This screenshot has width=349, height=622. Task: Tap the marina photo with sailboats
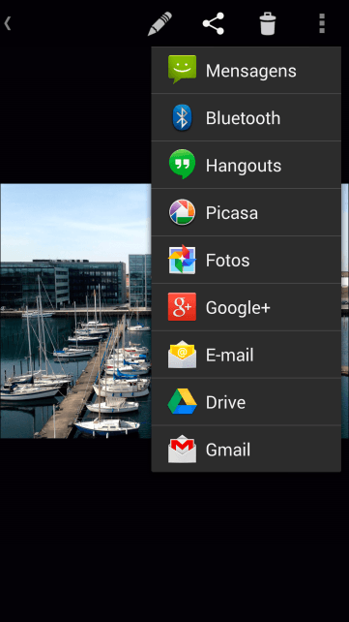75,311
